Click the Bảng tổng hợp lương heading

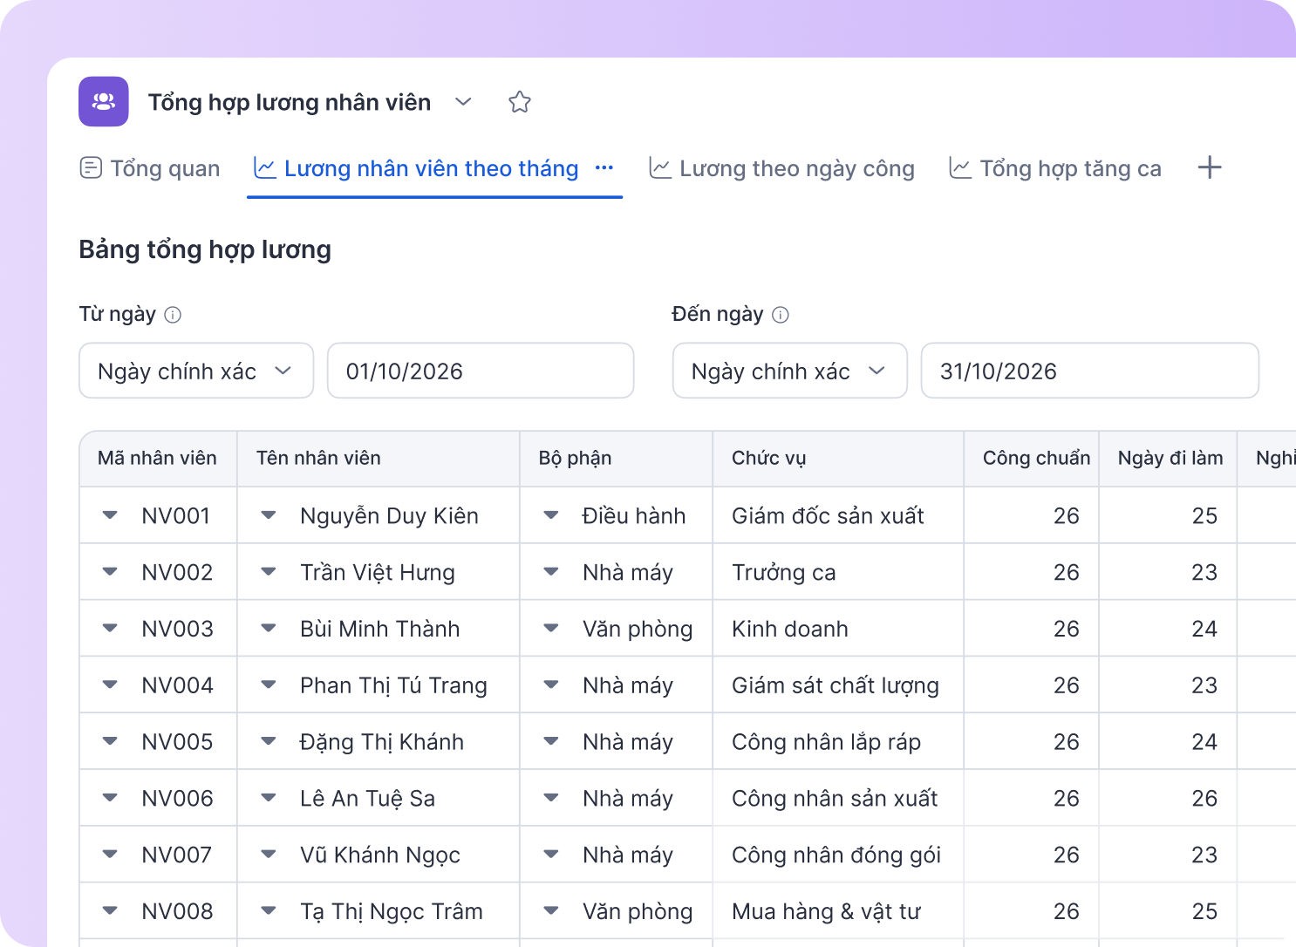click(205, 250)
